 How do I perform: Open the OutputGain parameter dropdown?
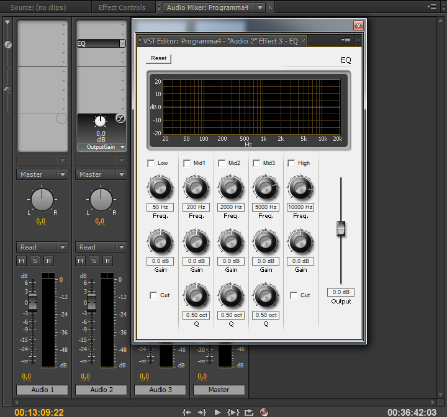122,147
